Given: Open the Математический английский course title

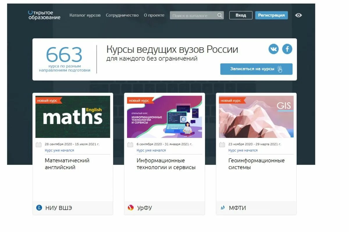Looking at the screenshot, I should click(x=67, y=164).
